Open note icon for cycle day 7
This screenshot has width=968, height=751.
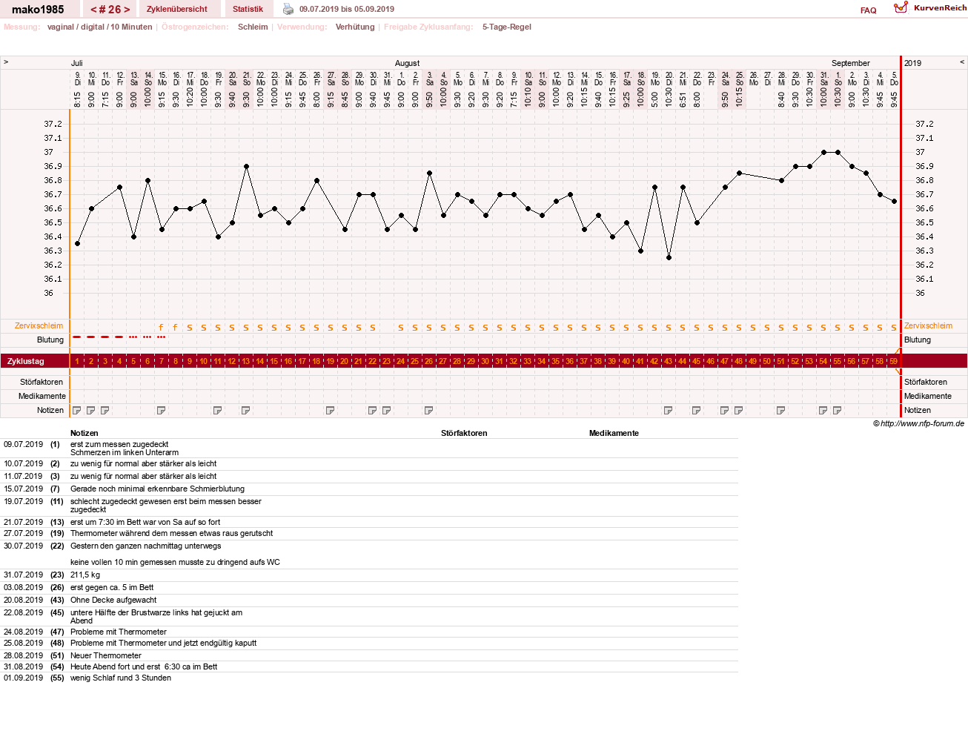point(162,410)
